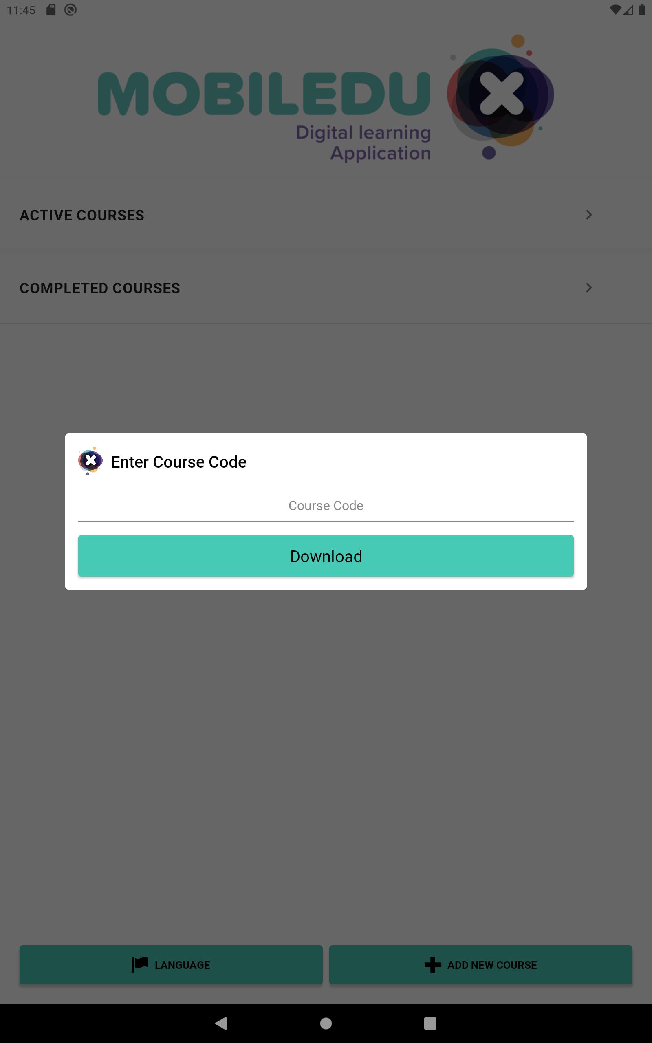Click the plus icon for new course
652x1043 pixels.
432,964
